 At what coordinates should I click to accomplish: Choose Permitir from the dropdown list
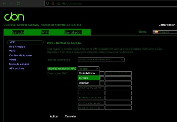coord(88,78)
